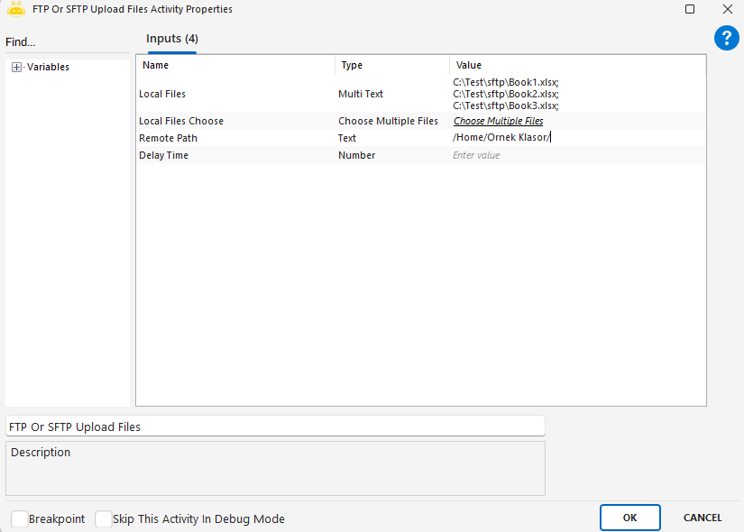Open the Choose Multiple Files link
The height and width of the screenshot is (532, 744).
[498, 121]
